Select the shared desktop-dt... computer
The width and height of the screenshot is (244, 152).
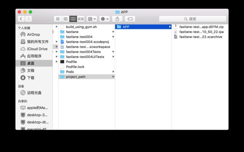point(34,122)
